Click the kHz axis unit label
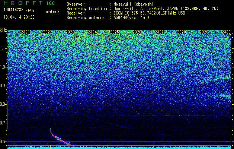The width and height of the screenshot is (234, 149). [3, 30]
